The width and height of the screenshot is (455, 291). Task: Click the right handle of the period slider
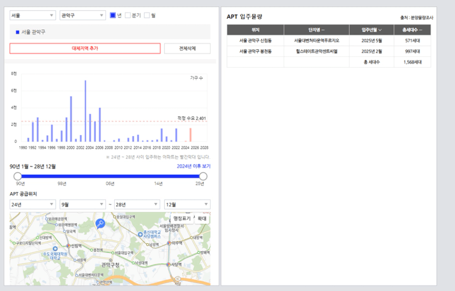click(203, 176)
